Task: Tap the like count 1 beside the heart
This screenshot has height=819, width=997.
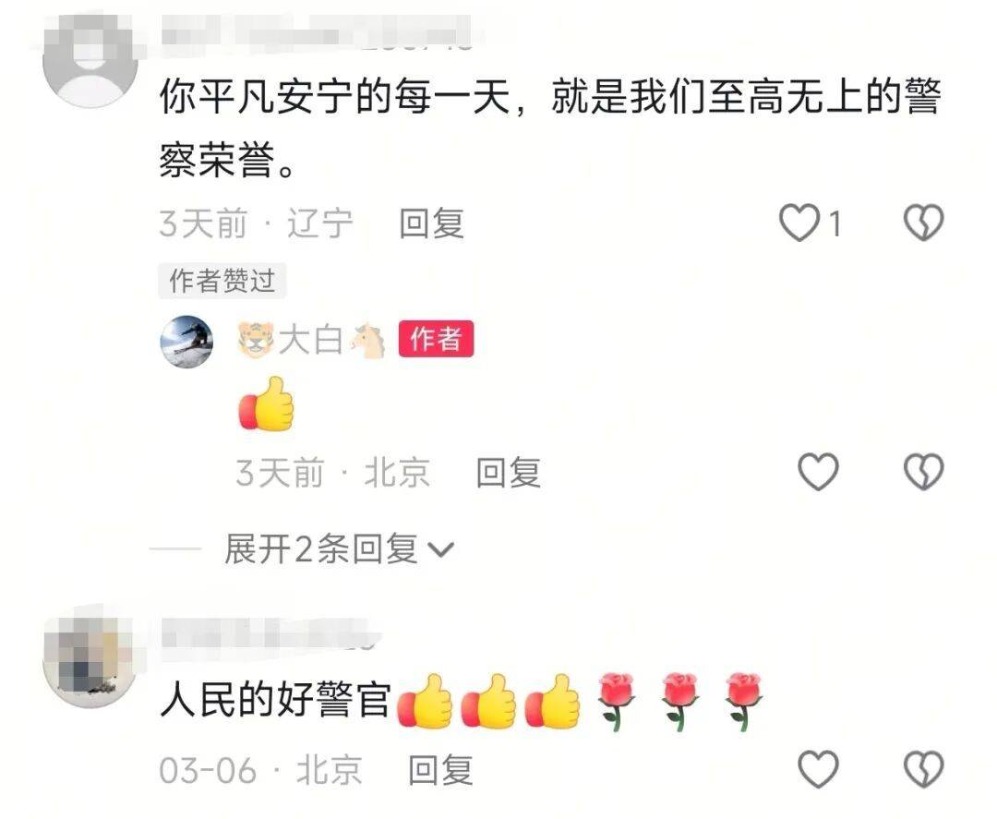Action: 835,224
